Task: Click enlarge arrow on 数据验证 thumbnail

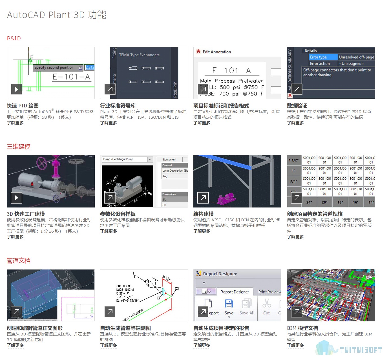Action: [297, 89]
